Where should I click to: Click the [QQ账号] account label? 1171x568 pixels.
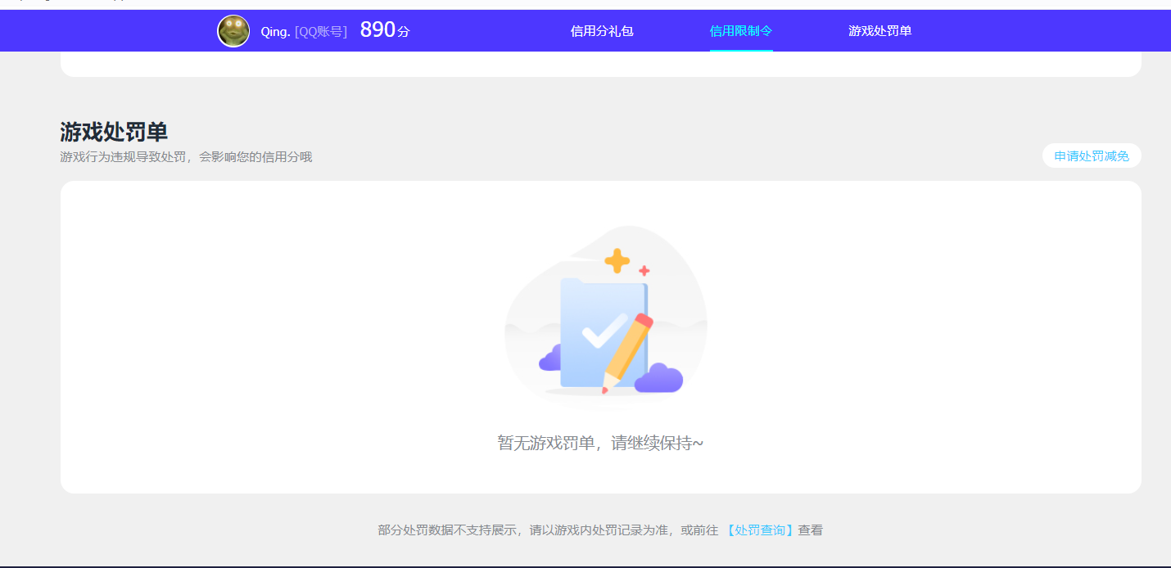click(x=322, y=31)
